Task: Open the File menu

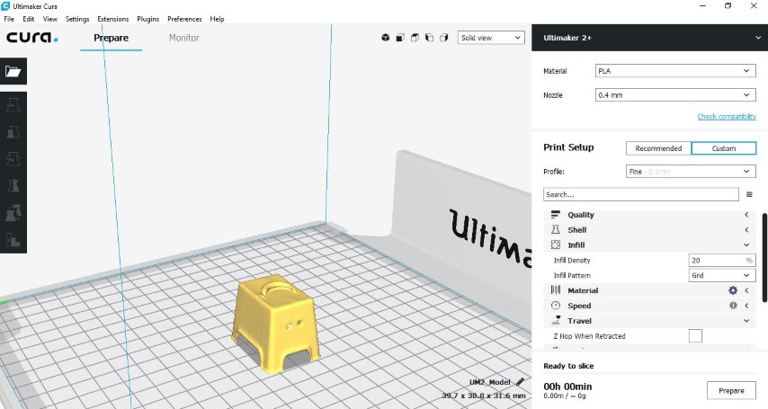Action: [9, 19]
